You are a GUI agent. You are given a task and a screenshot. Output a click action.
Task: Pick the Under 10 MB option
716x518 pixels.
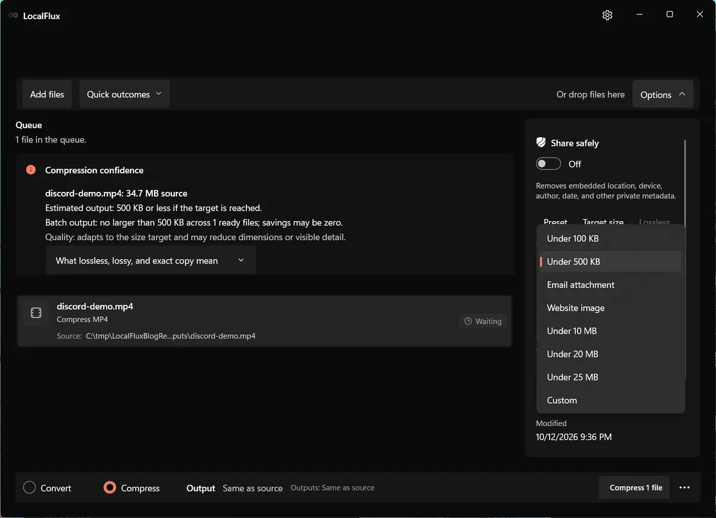[x=610, y=331]
